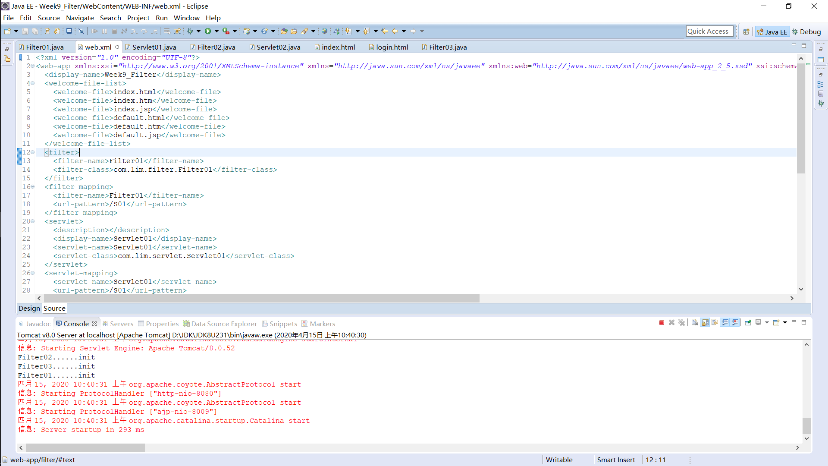The image size is (828, 466).
Task: Clear the Console output
Action: point(694,322)
